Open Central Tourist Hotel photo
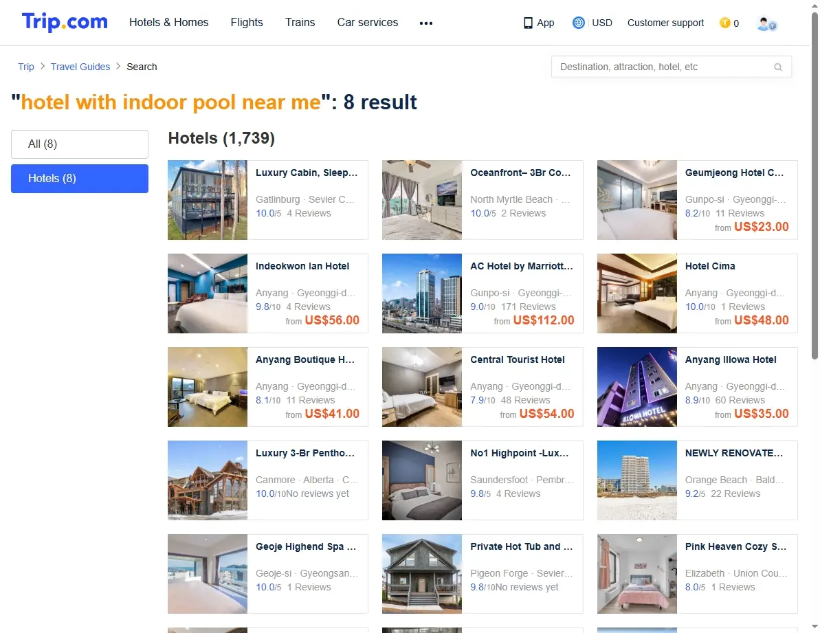 [422, 388]
